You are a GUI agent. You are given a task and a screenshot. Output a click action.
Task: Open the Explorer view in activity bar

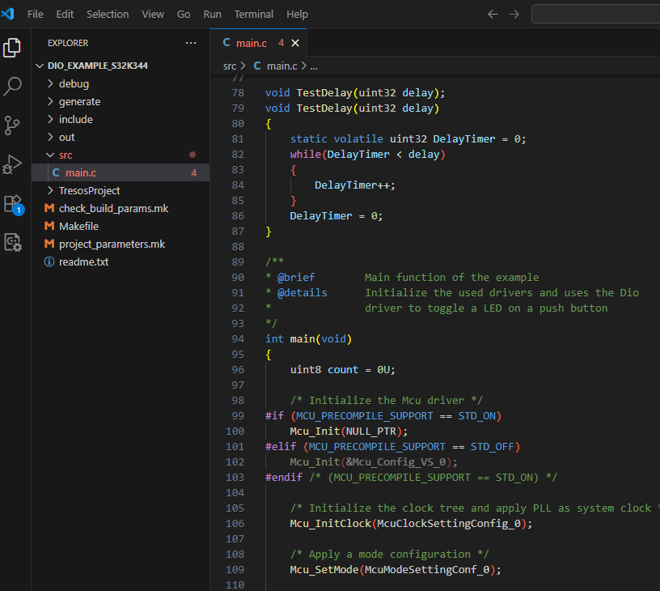click(12, 48)
